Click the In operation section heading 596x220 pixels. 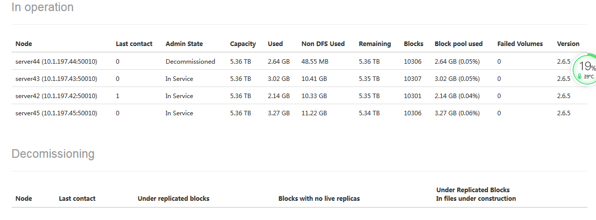coord(42,8)
